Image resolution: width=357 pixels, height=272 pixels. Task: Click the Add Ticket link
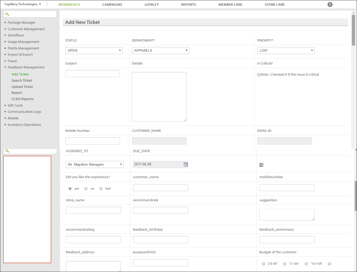(20, 74)
